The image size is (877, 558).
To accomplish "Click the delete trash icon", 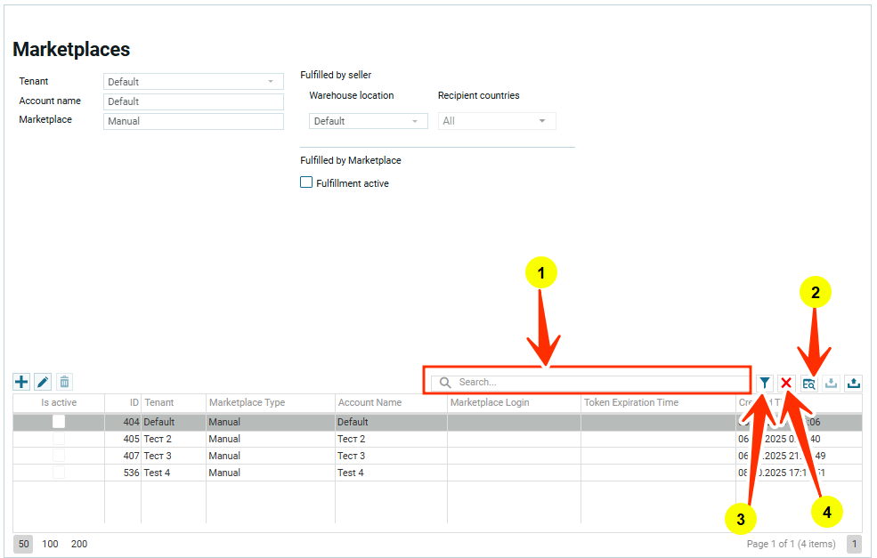I will point(64,382).
